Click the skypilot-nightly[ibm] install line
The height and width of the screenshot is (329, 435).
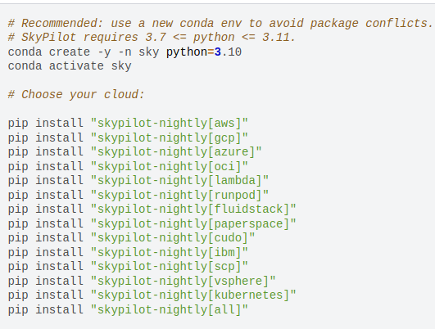coord(128,252)
